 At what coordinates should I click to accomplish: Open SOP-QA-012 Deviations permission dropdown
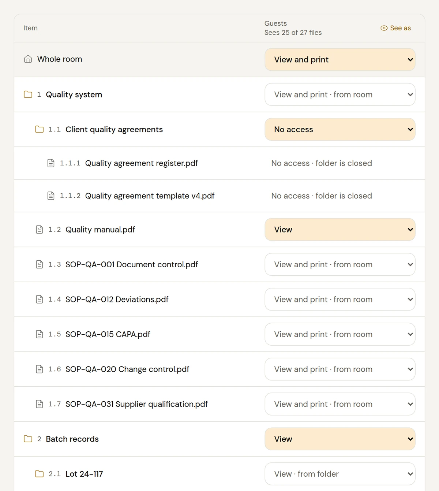click(x=340, y=299)
